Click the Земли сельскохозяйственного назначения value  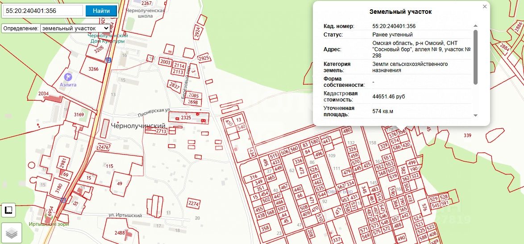tap(410, 67)
